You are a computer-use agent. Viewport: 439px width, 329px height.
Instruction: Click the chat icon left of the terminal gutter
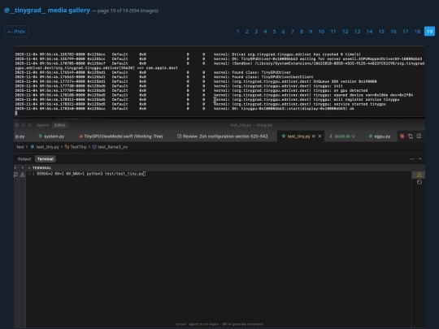[16, 175]
